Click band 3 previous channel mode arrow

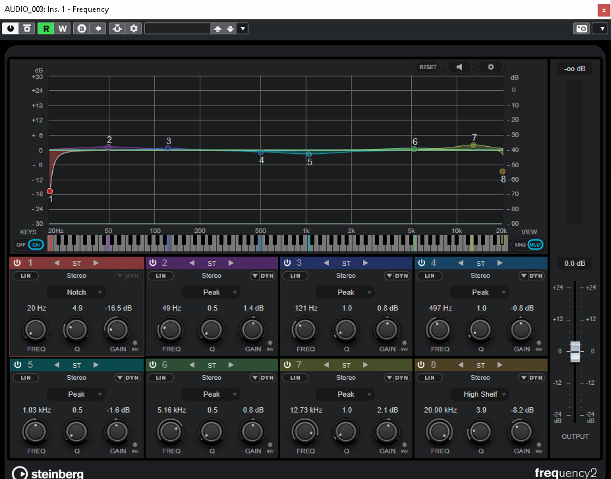click(326, 263)
